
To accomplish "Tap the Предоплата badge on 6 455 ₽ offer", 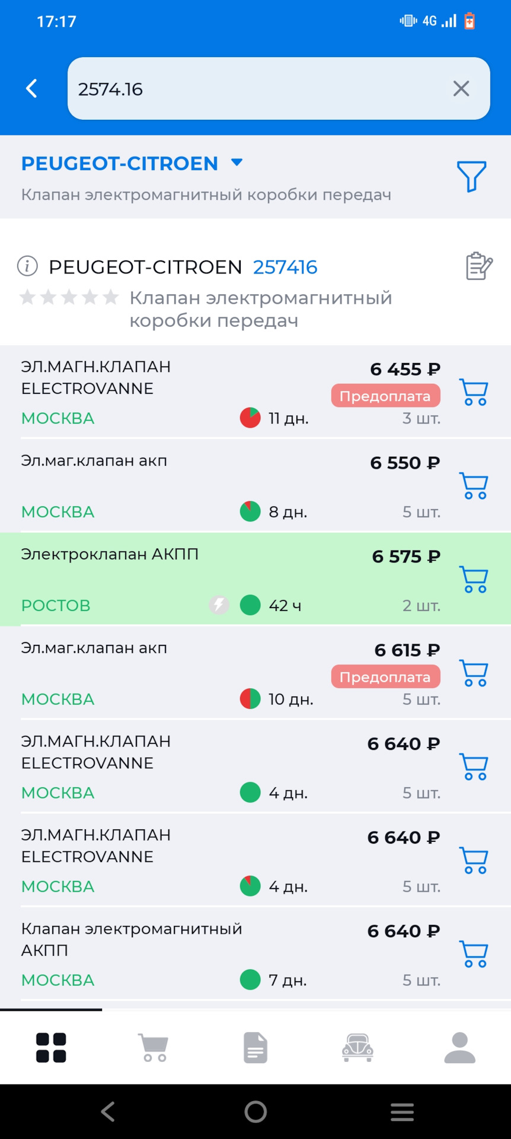I will coord(385,396).
